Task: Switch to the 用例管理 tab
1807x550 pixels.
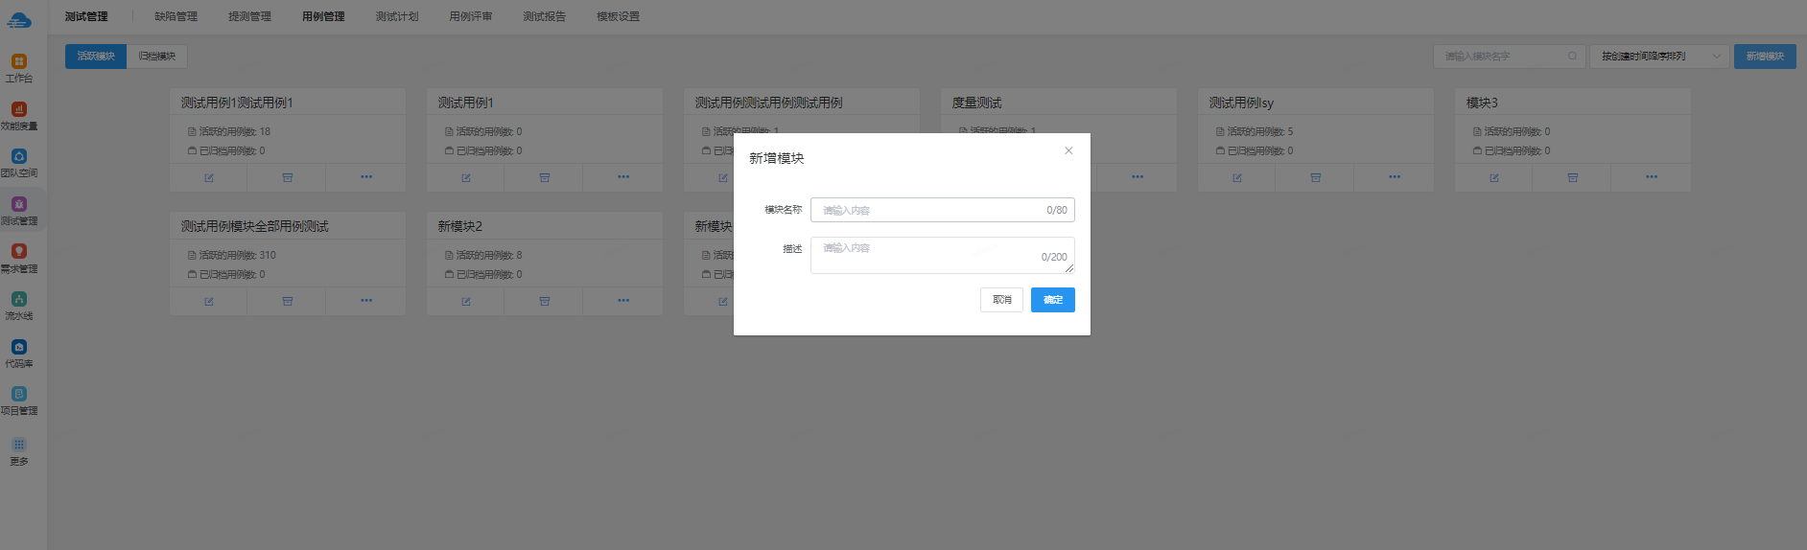Action: point(323,16)
